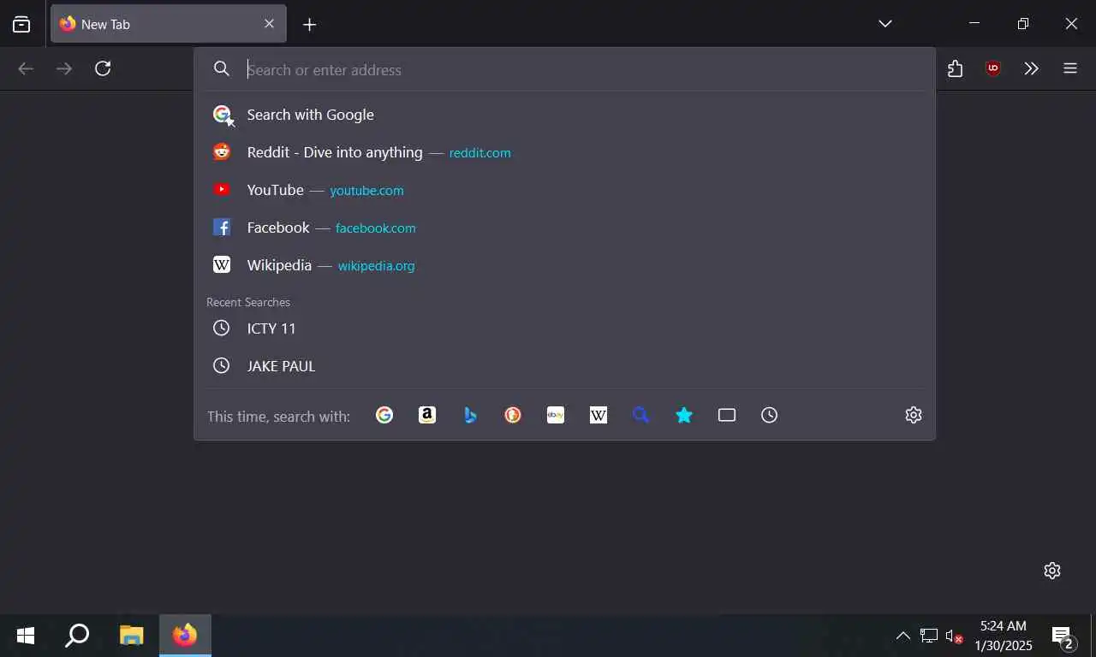Personalize new tab page gear icon

coord(1052,571)
